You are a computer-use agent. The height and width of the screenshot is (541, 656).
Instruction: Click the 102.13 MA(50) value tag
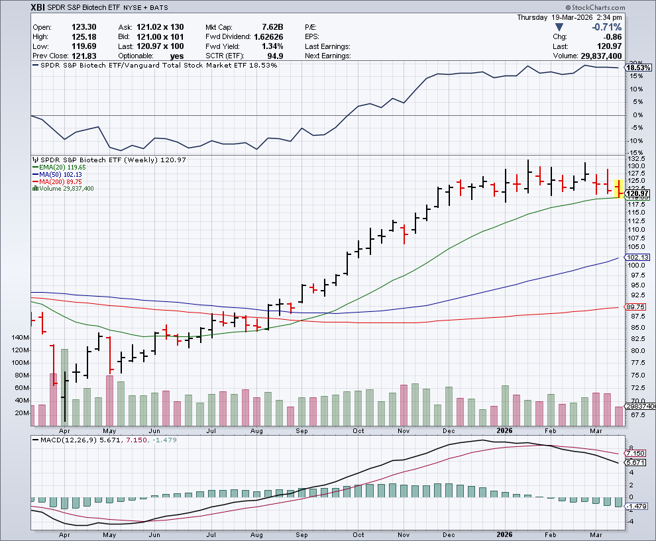coord(639,258)
